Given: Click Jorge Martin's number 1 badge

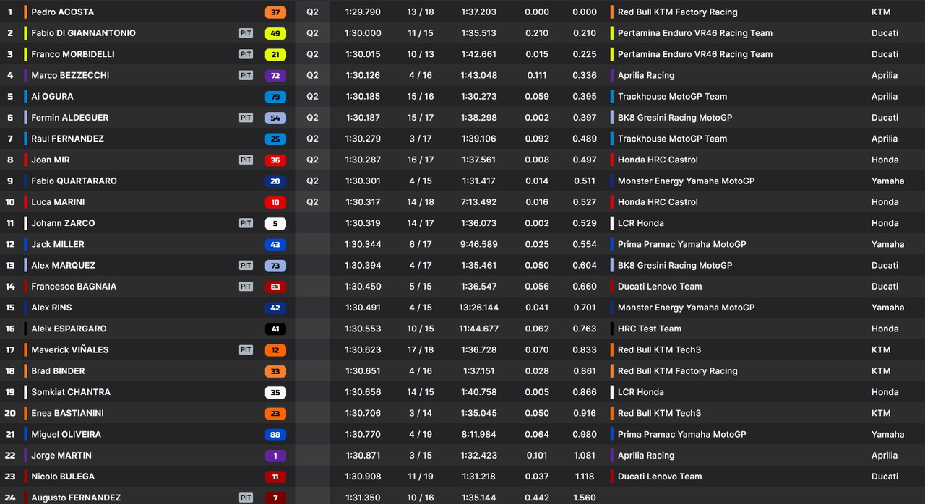Looking at the screenshot, I should tap(275, 456).
